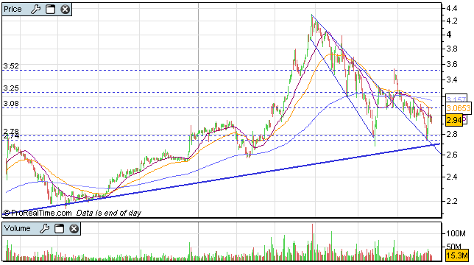Click the 3.25 horizontal line label
474x265 pixels.
point(11,88)
